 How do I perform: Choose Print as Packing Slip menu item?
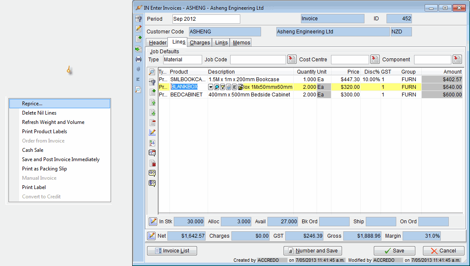click(x=44, y=169)
